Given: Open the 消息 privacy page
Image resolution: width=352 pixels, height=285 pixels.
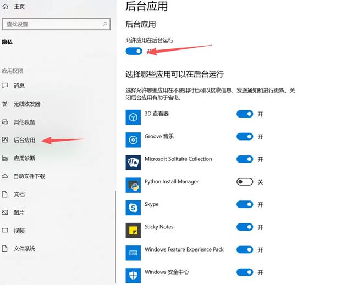Looking at the screenshot, I should pyautogui.click(x=19, y=86).
